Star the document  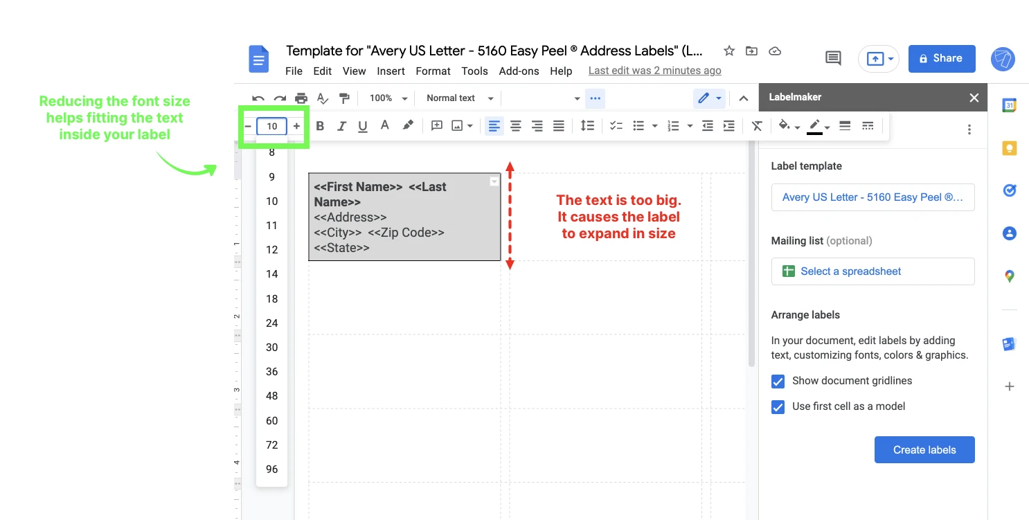pos(729,51)
